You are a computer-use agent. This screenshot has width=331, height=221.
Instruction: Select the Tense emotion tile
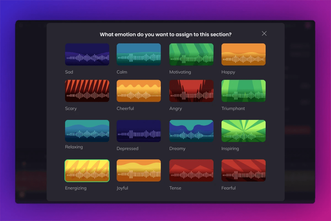click(191, 170)
